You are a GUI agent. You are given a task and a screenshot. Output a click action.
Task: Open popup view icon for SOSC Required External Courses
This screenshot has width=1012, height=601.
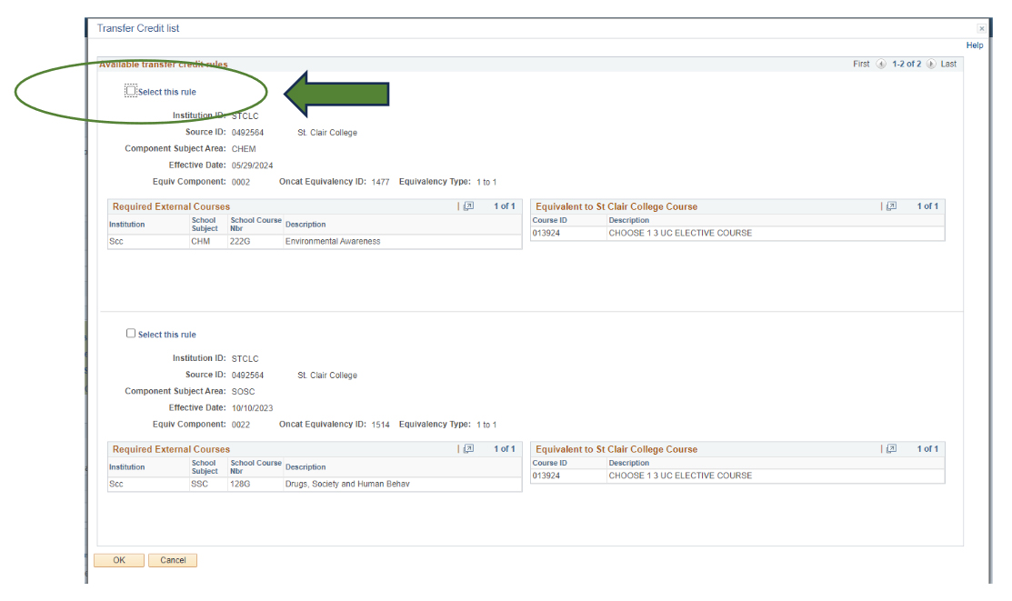pyautogui.click(x=469, y=449)
